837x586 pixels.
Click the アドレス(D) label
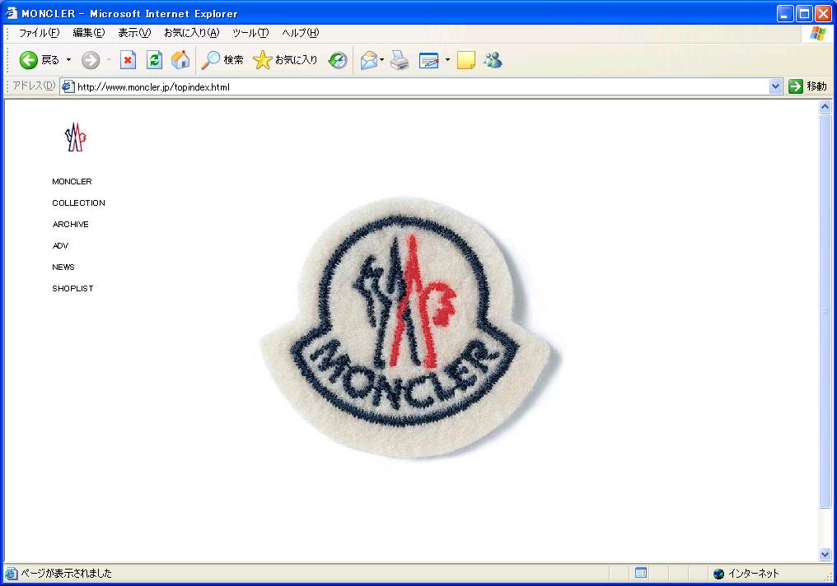(x=33, y=86)
